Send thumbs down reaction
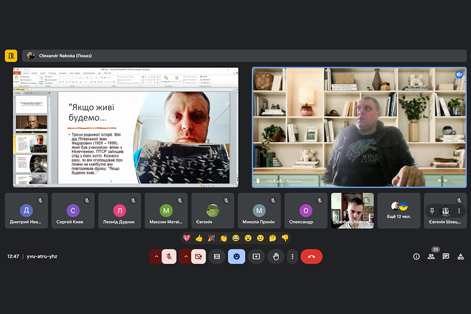Image resolution: width=471 pixels, height=314 pixels. [x=285, y=238]
